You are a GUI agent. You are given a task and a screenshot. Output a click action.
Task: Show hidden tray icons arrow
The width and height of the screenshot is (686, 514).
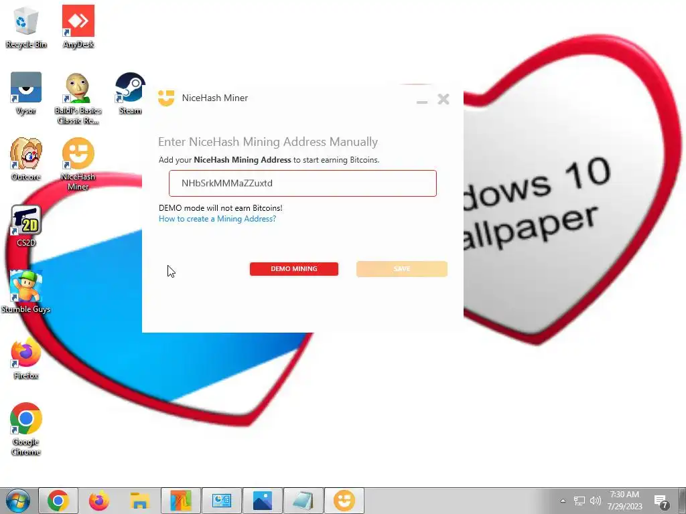point(563,501)
